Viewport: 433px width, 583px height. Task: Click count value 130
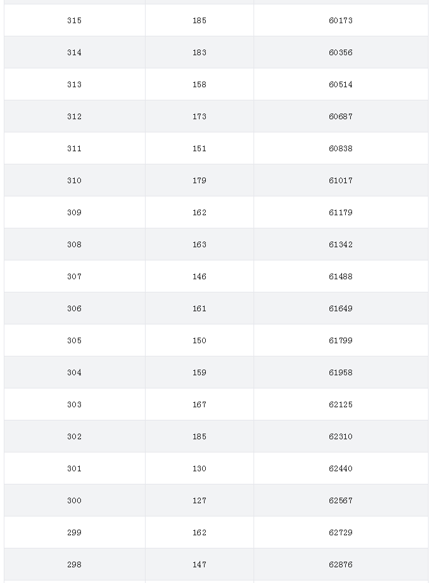pos(199,468)
